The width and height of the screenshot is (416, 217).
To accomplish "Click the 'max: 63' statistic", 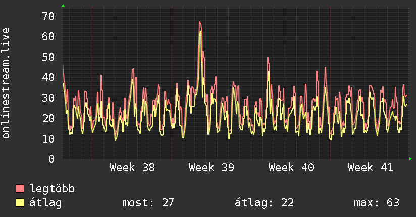I will pos(377,203).
